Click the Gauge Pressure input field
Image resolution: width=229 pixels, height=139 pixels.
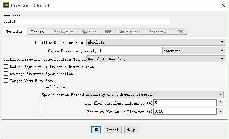(129, 51)
